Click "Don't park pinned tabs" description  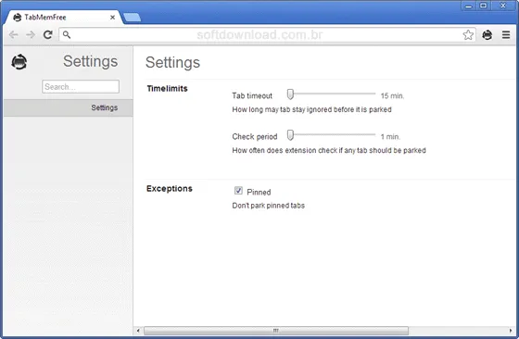[x=268, y=206]
